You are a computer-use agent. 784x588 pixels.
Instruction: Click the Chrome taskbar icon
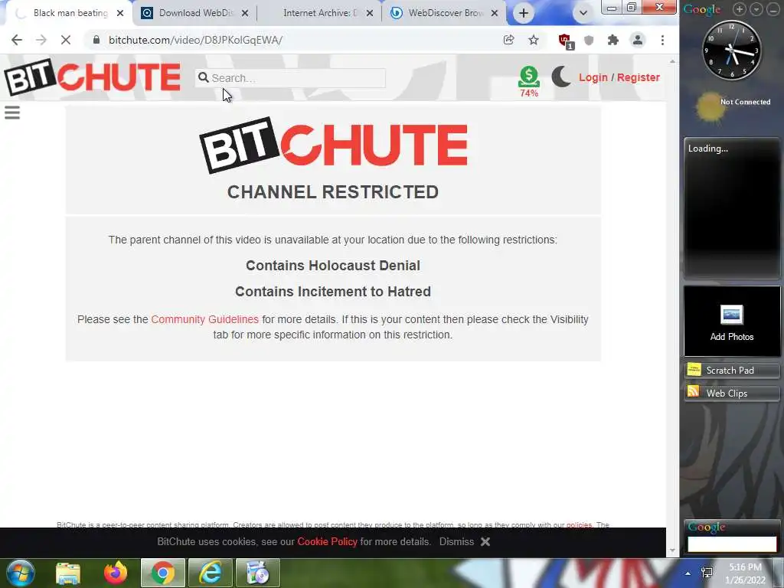[162, 573]
